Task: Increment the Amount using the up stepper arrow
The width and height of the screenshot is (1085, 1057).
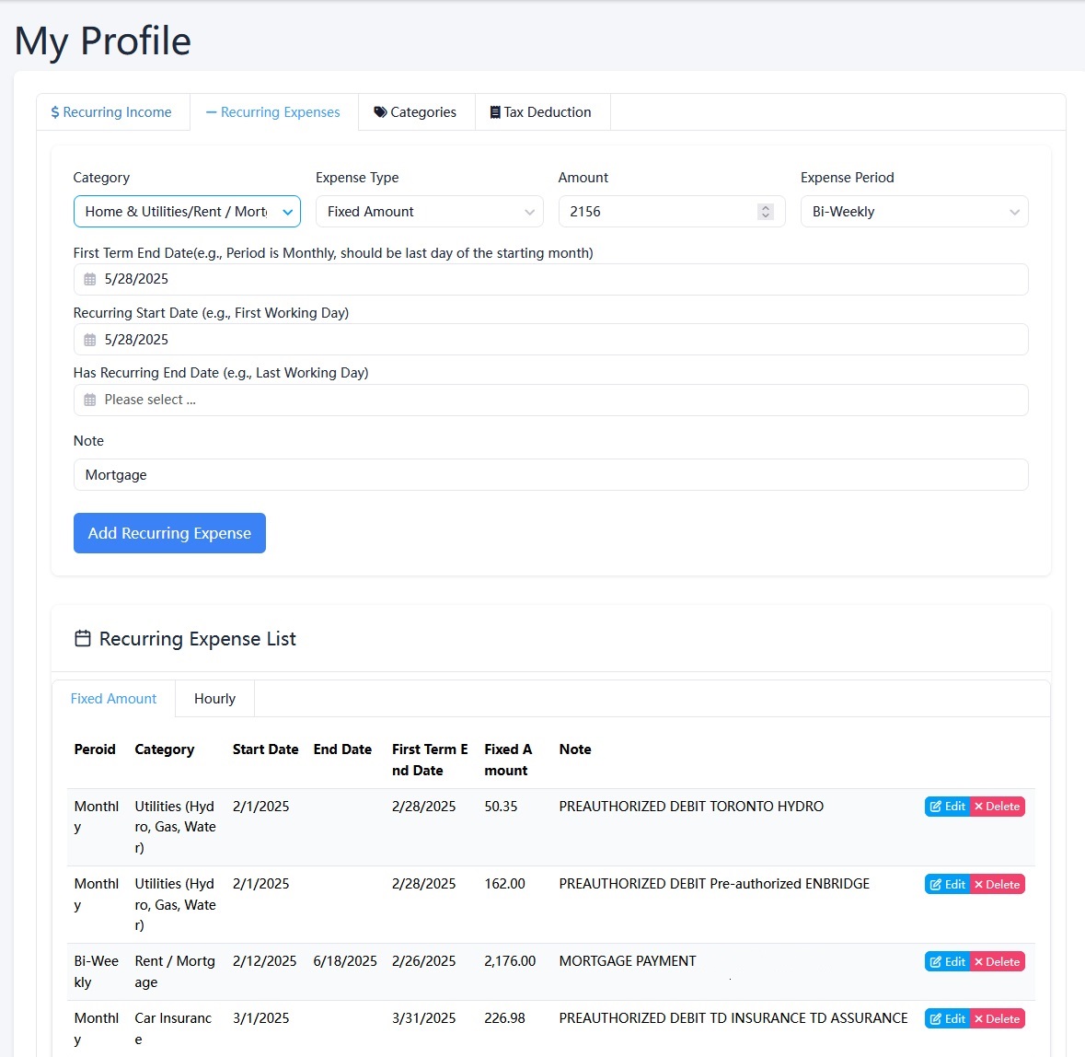Action: (x=765, y=206)
